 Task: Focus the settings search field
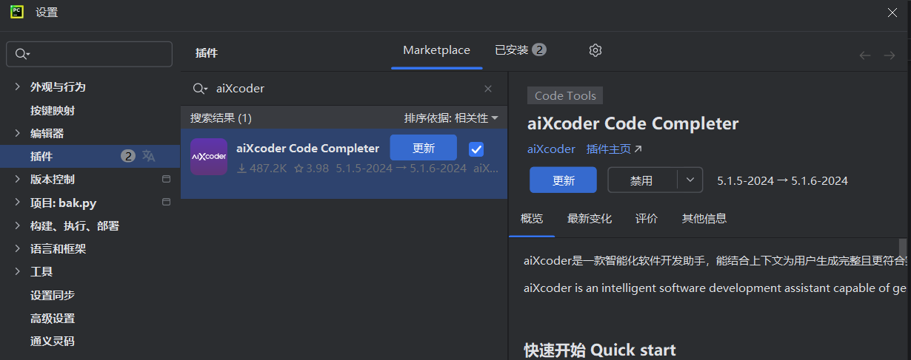[x=89, y=54]
